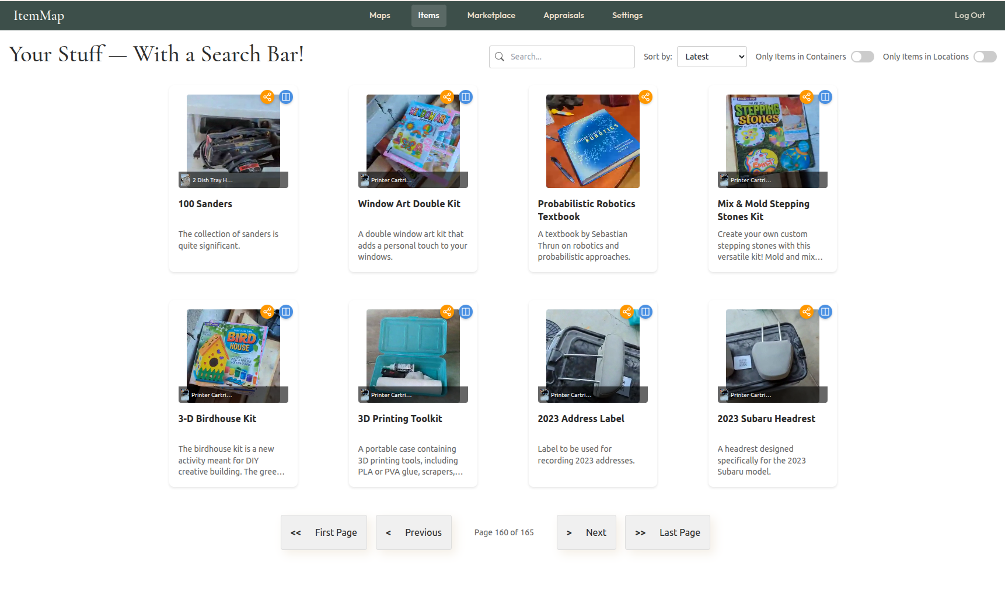Screen dimensions: 1005x596
Task: Click inside the Search field
Action: click(x=560, y=57)
